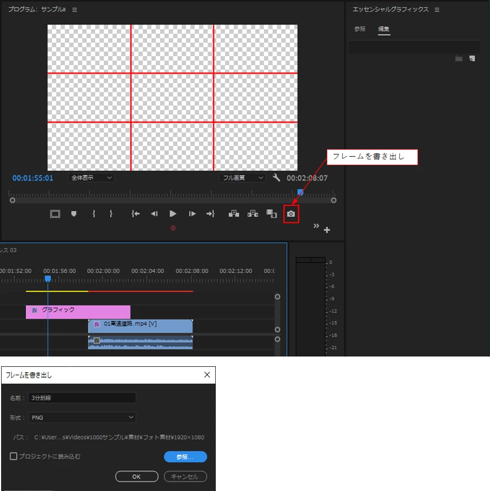Switch to the 編集 tab
This screenshot has height=491, width=490.
pos(383,29)
